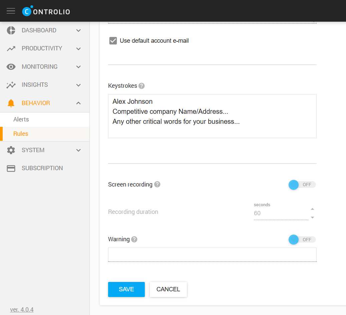Open help tooltip next to Keystrokes
Screen dimensions: 346x315
click(x=141, y=86)
